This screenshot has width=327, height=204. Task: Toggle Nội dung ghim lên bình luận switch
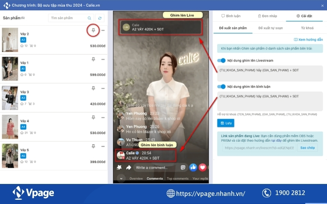coord(221,87)
